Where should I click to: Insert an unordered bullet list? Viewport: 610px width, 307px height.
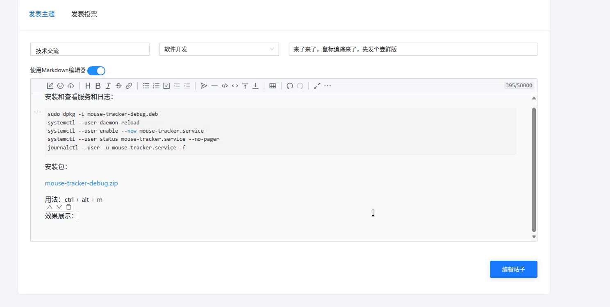(146, 86)
